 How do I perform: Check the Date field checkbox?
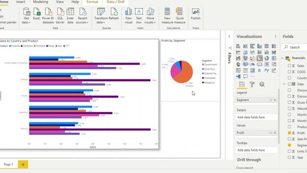point(289,84)
